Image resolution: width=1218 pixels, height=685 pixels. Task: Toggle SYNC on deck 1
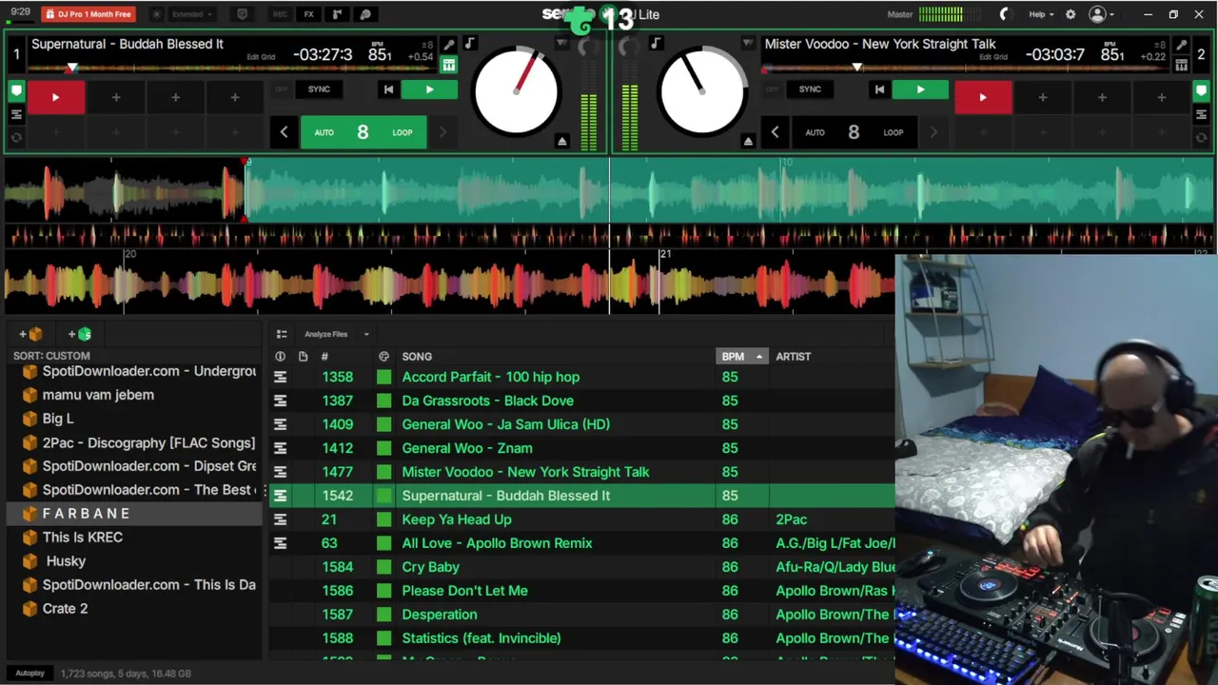point(319,89)
